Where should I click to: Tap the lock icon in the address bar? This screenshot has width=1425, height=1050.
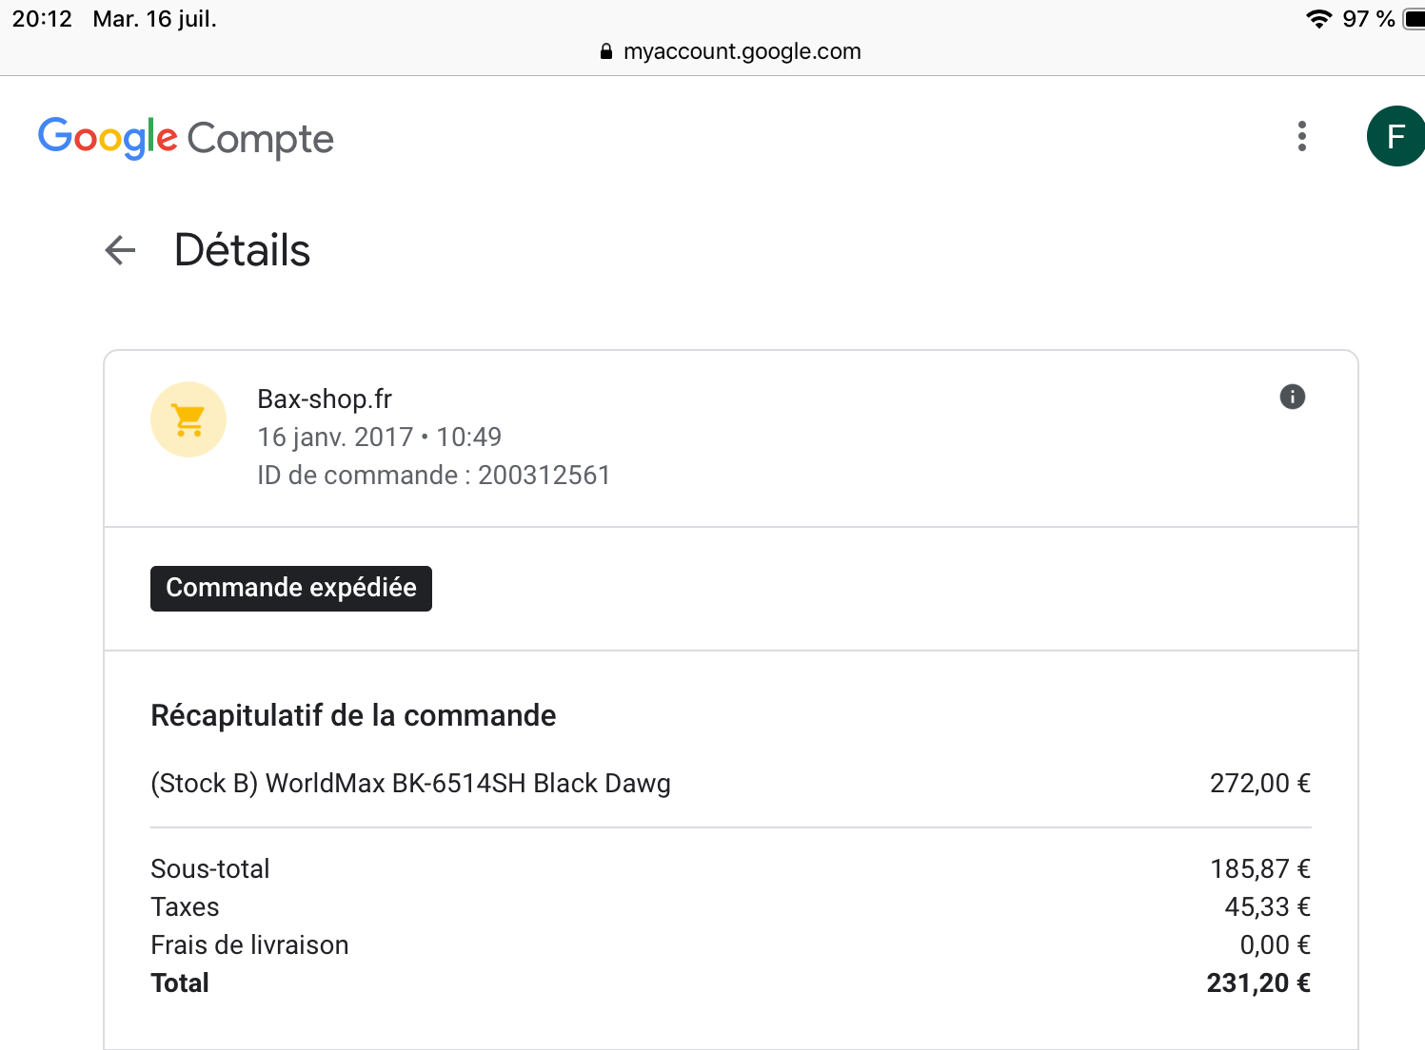point(606,52)
